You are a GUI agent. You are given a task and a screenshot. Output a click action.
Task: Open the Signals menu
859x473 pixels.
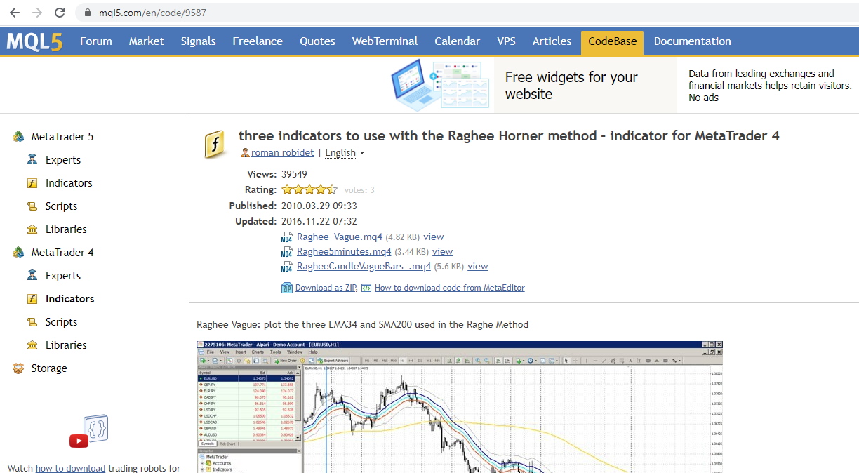click(198, 41)
